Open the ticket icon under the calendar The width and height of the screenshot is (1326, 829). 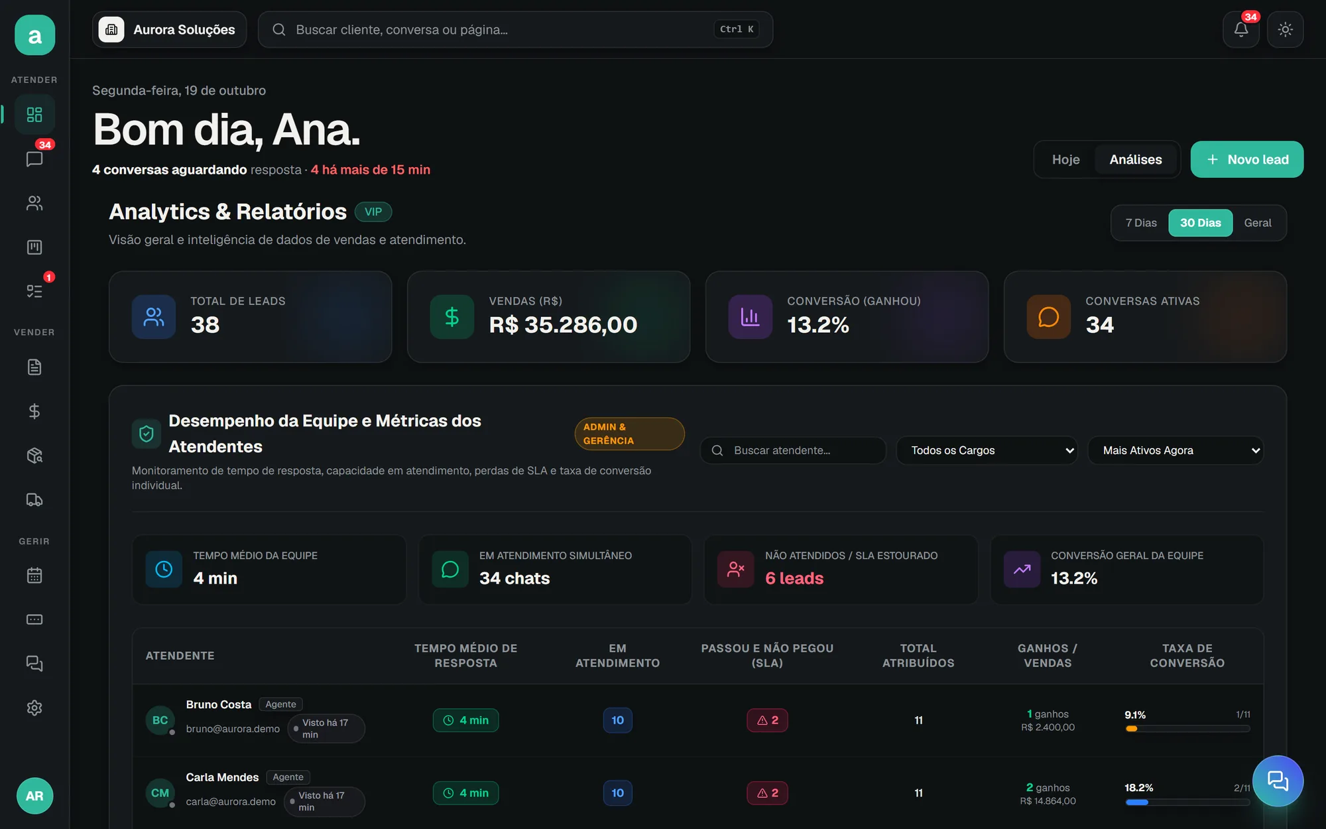[34, 619]
